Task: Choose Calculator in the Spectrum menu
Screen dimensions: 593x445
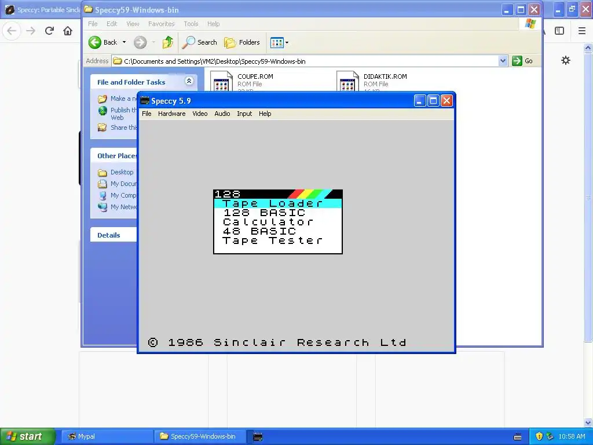Action: tap(269, 222)
